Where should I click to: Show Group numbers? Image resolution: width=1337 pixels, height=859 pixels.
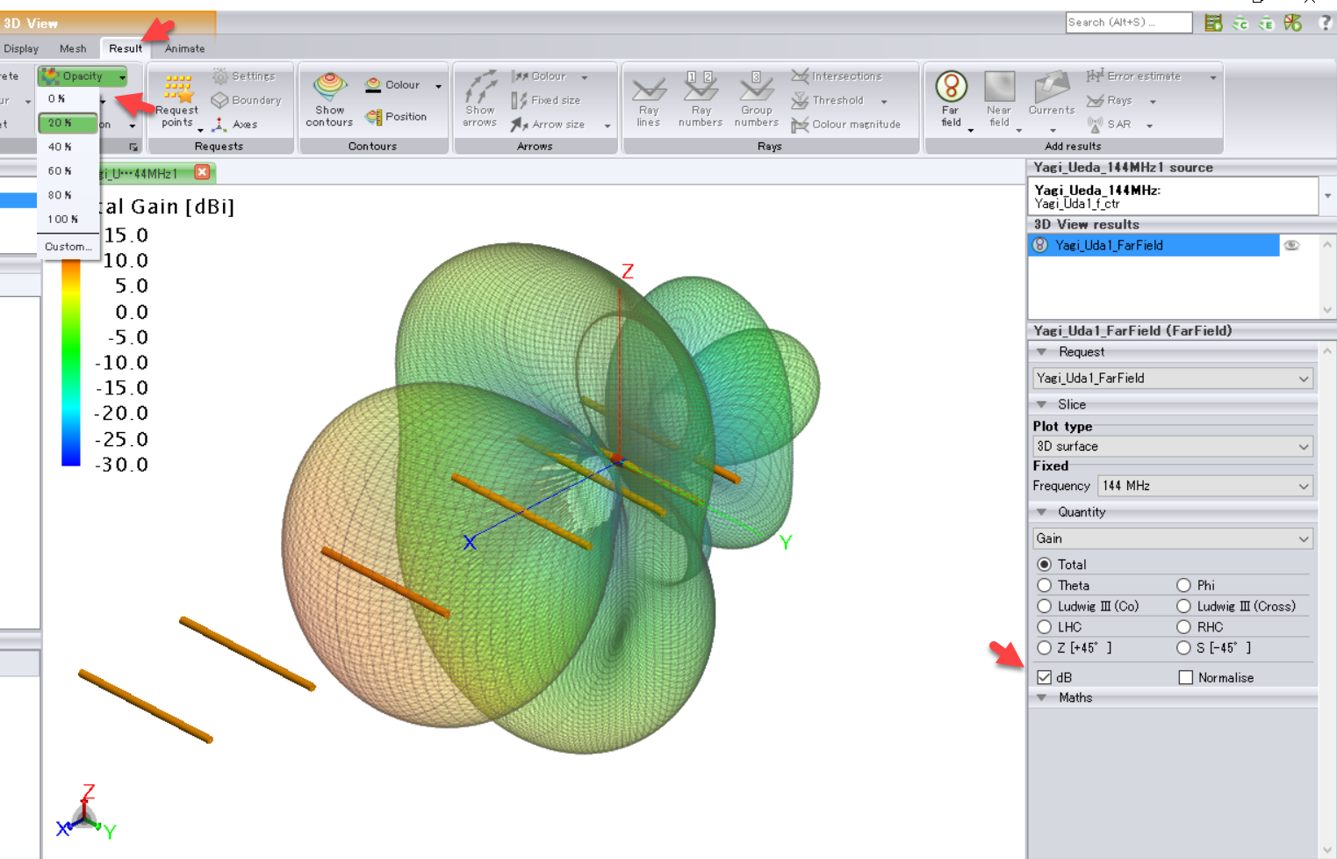click(756, 100)
